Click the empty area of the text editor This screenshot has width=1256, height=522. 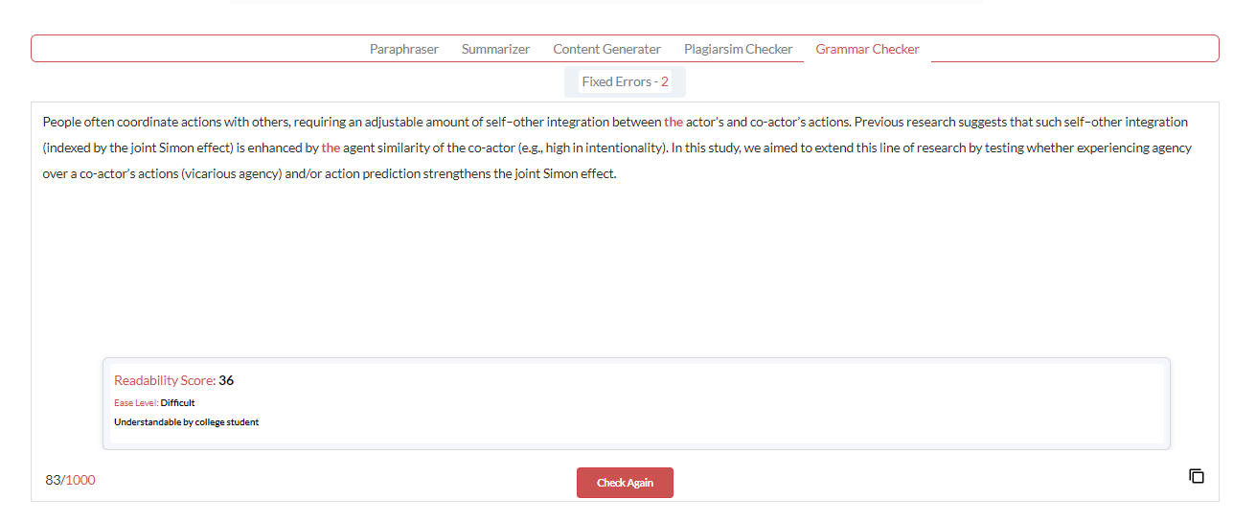(623, 268)
